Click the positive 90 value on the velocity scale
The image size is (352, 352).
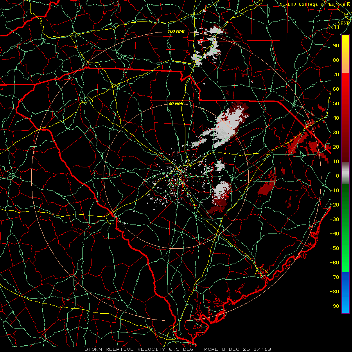(x=336, y=46)
